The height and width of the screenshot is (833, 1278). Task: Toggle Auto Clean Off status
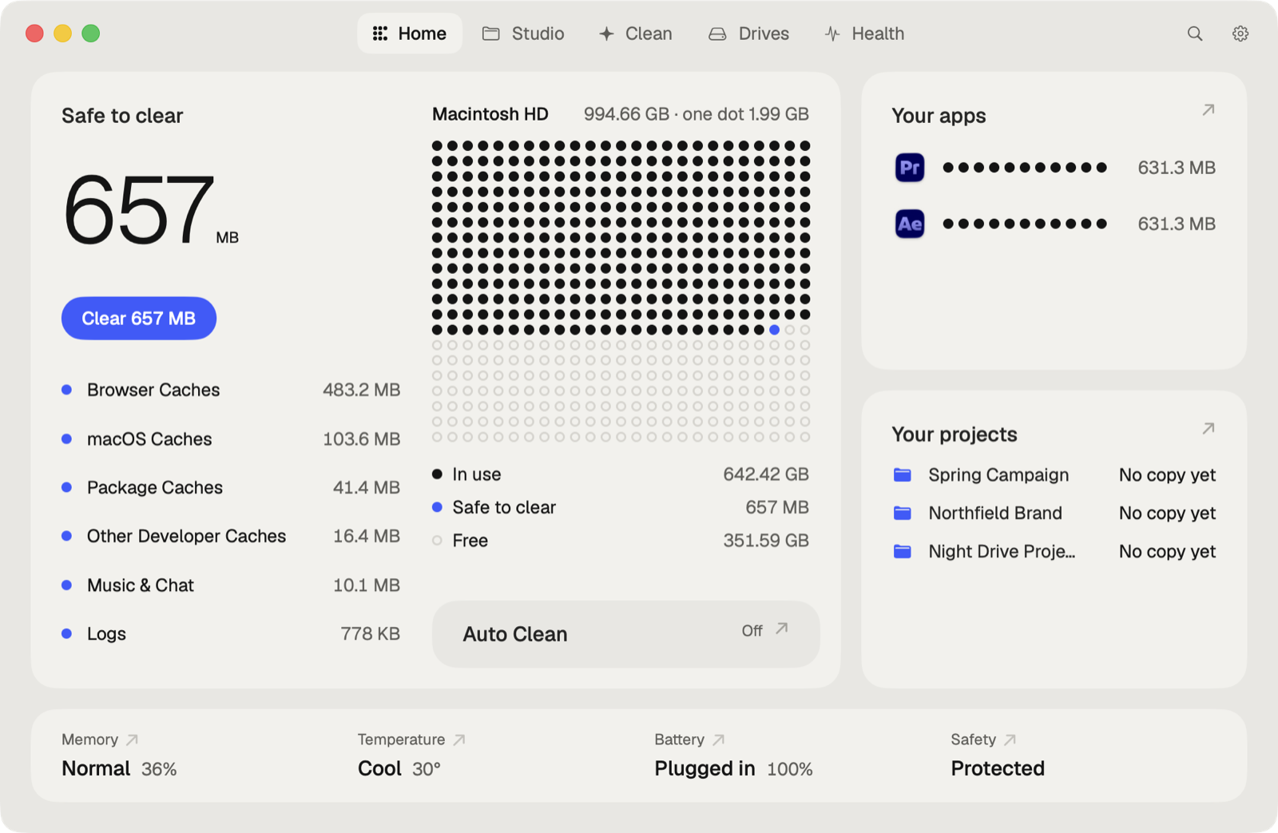pyautogui.click(x=752, y=630)
